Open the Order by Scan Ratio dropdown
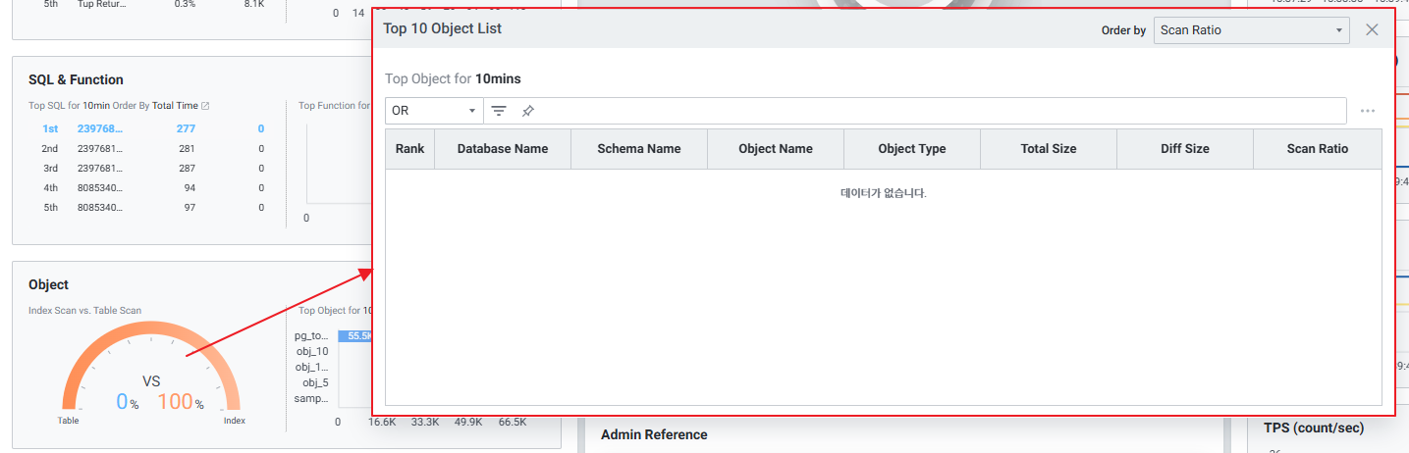The width and height of the screenshot is (1409, 453). [1251, 30]
